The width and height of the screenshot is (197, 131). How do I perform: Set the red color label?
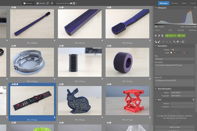(171, 53)
